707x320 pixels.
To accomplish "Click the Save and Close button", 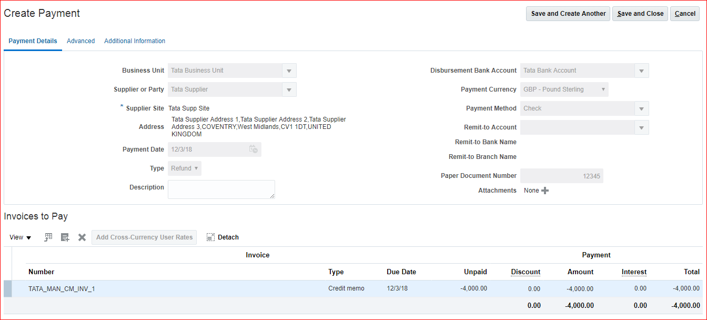I will (x=640, y=14).
